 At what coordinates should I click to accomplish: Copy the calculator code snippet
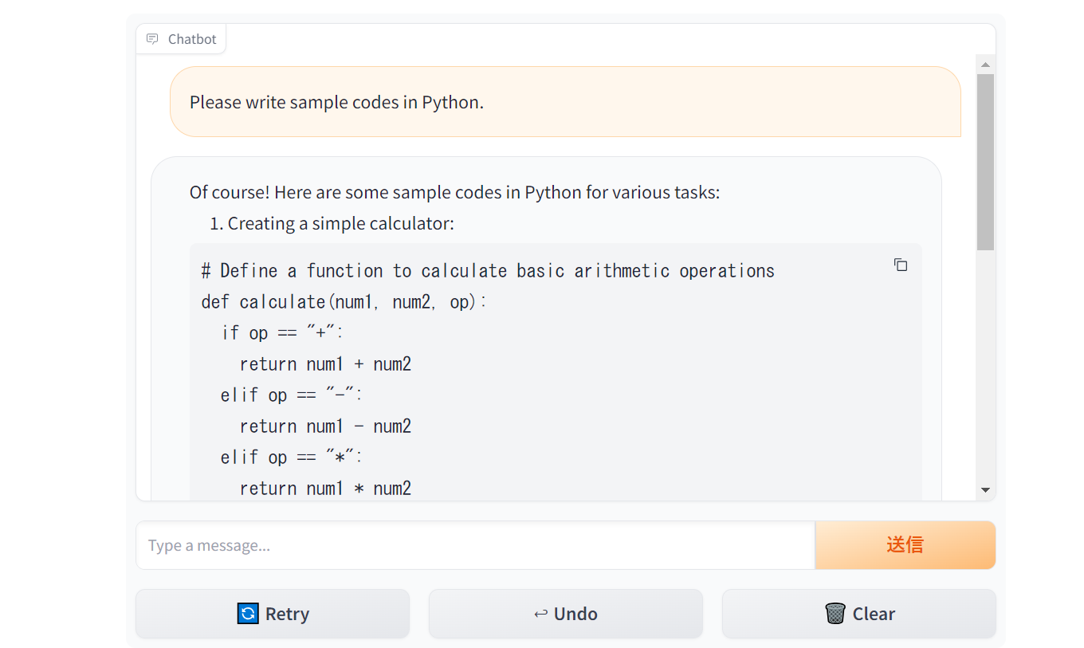pos(900,265)
